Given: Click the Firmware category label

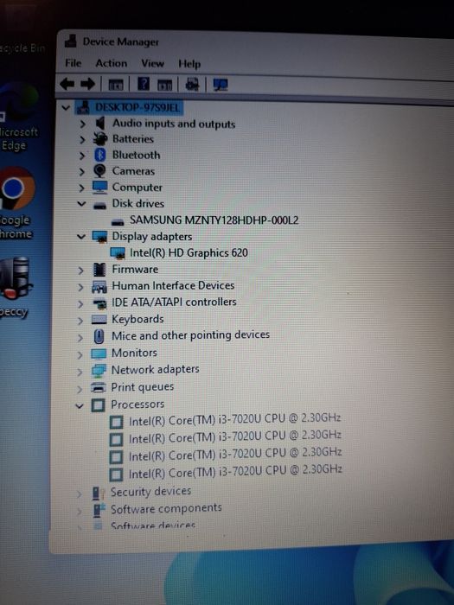Looking at the screenshot, I should [x=135, y=270].
